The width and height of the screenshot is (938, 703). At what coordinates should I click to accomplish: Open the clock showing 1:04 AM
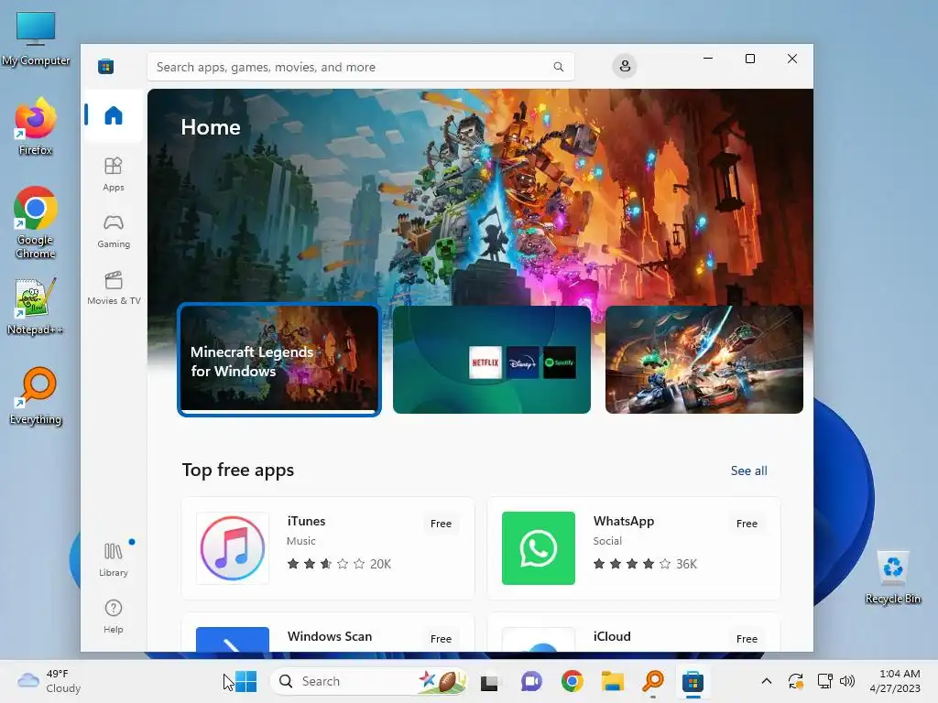click(895, 681)
